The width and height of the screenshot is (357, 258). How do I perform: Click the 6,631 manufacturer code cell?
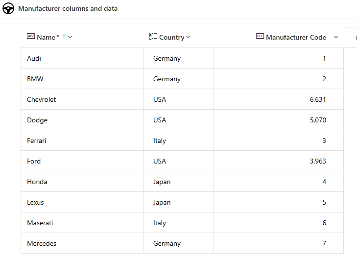[x=318, y=99]
